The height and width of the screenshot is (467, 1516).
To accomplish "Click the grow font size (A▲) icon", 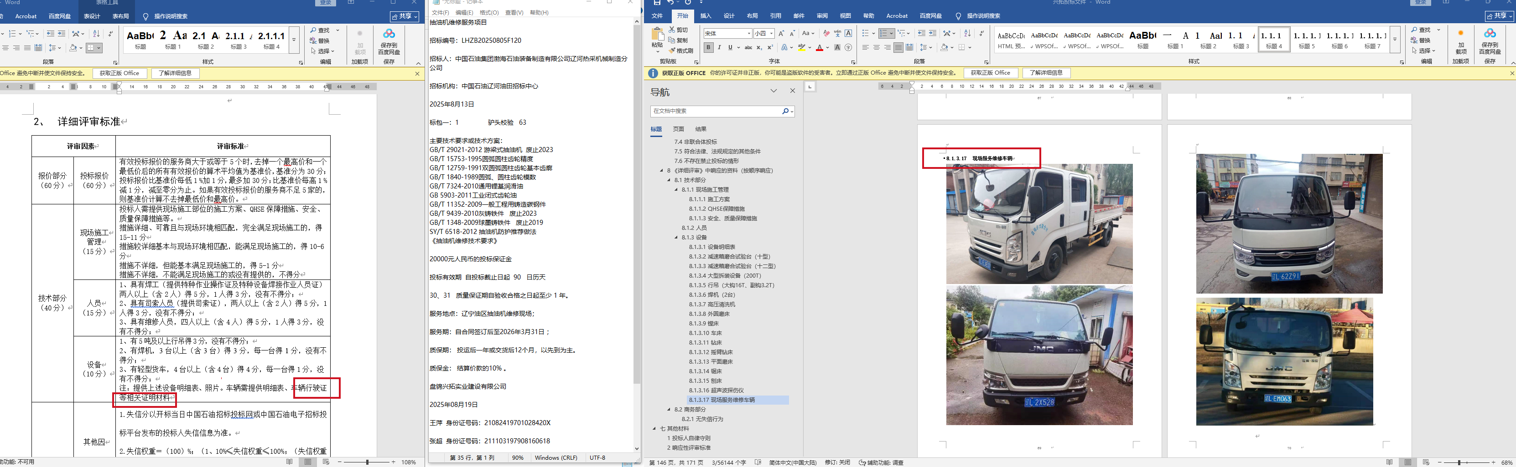I will (782, 34).
